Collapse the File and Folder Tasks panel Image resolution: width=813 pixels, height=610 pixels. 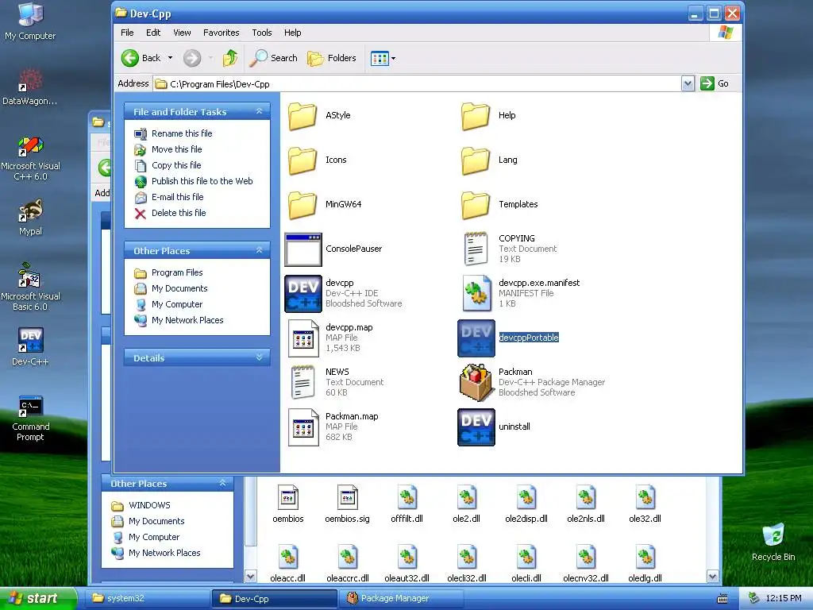tap(260, 111)
